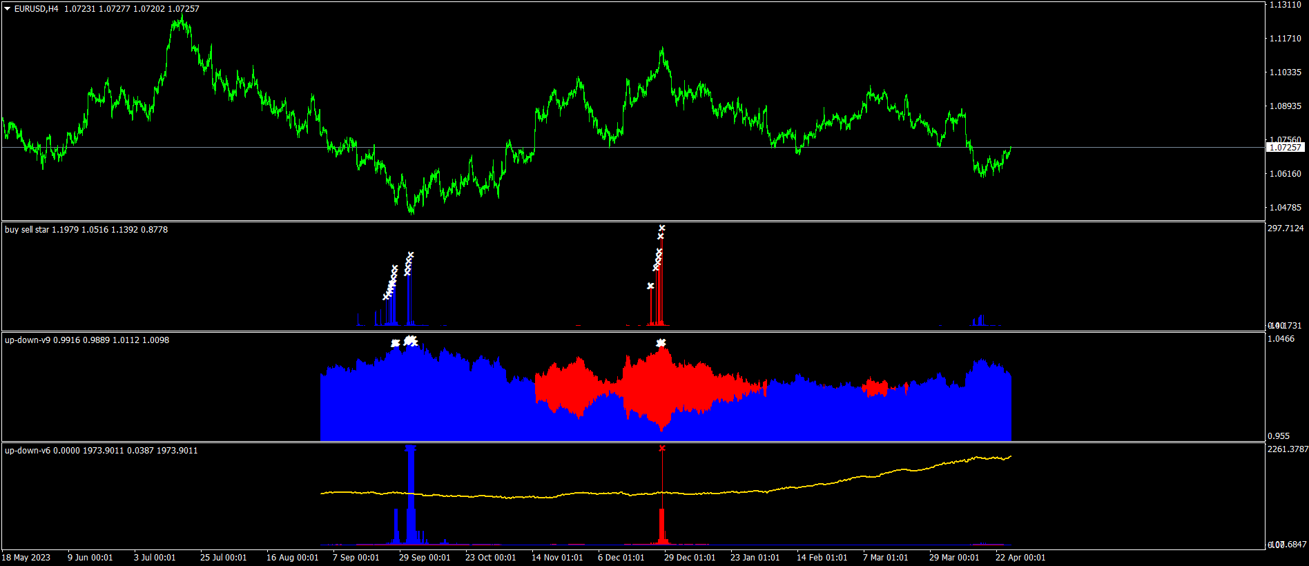Click the 29 Sep 00:01 date label
The image size is (1309, 566).
(x=425, y=558)
